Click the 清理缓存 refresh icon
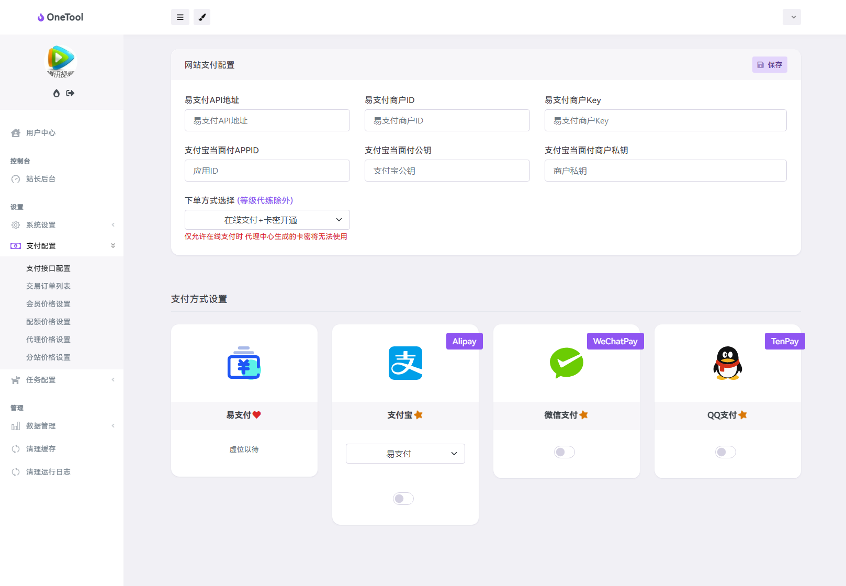Screen dimensions: 846x586 coord(16,448)
